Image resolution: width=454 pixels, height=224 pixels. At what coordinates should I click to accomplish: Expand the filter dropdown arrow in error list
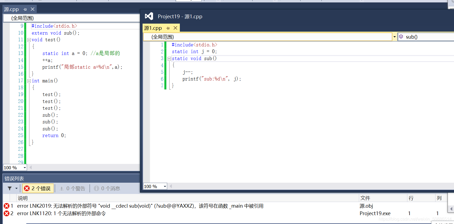pos(16,188)
